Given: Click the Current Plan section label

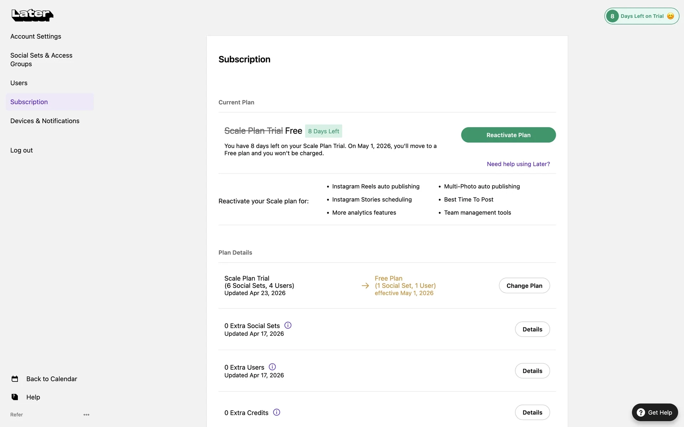Looking at the screenshot, I should (x=236, y=102).
